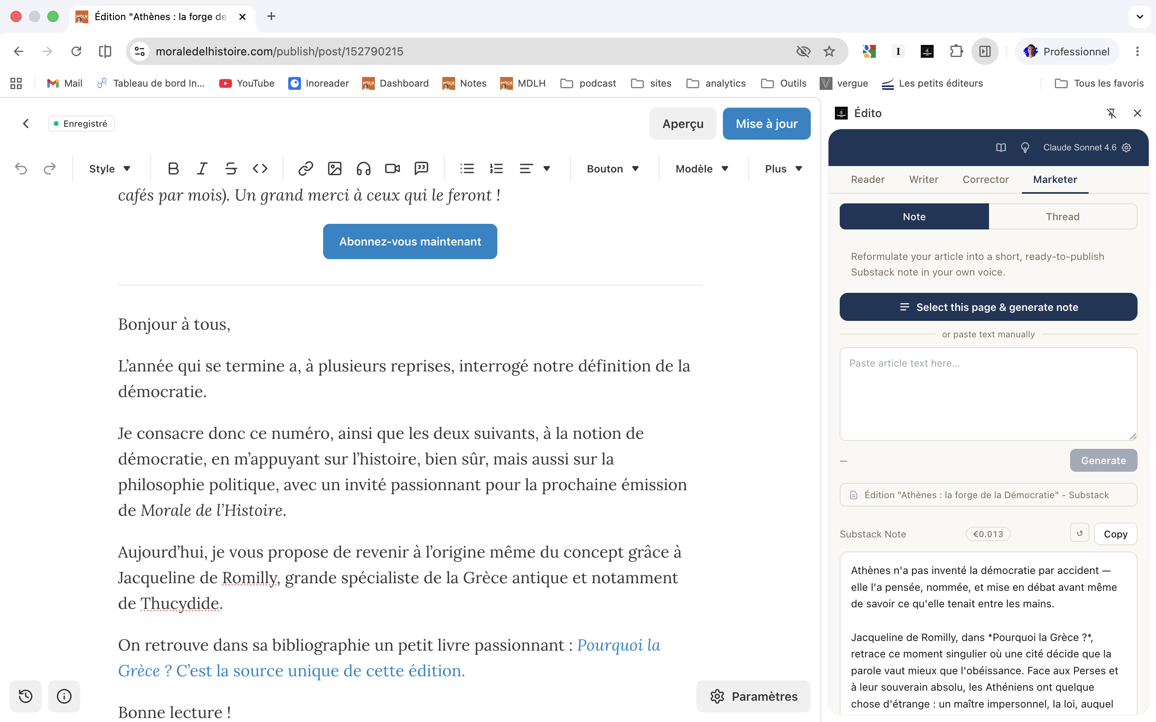Insert an image into the post

(x=334, y=168)
